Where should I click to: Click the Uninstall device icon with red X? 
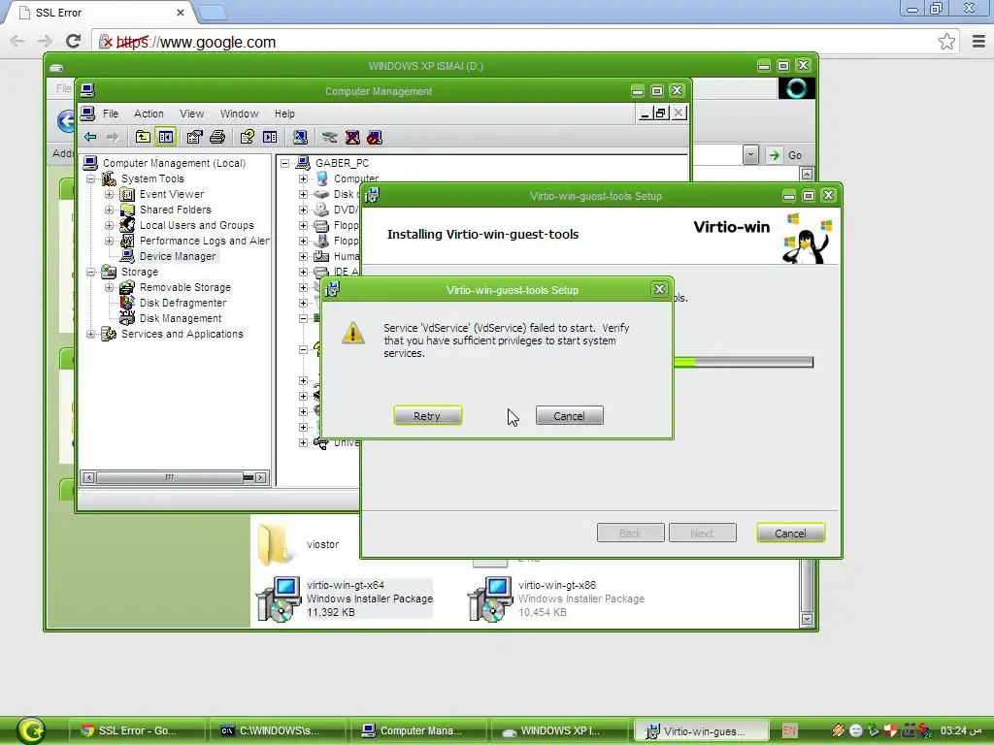(x=352, y=137)
